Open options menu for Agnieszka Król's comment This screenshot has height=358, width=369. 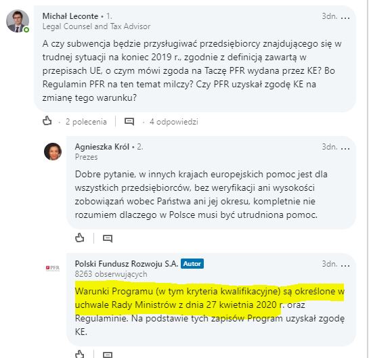345,148
